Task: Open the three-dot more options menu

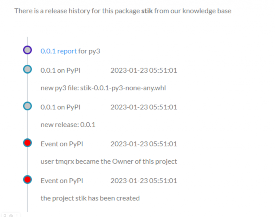Action: (17, 215)
